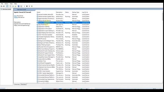164x92 pixels.
Task: Open the Help menu
Action: 15,4
